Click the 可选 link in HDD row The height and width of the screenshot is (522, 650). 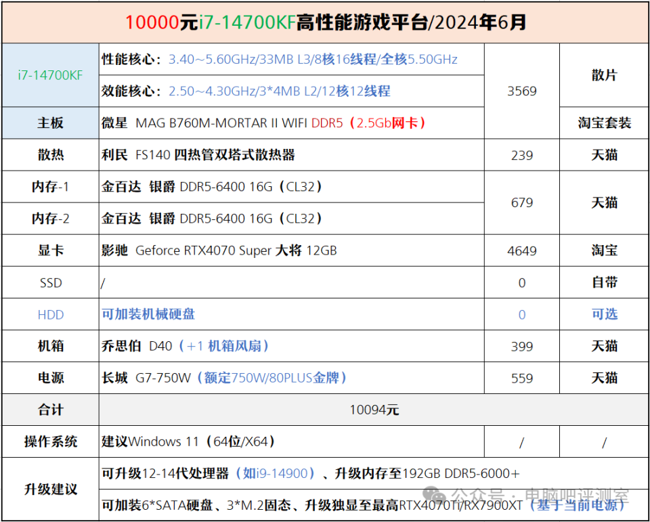(603, 314)
